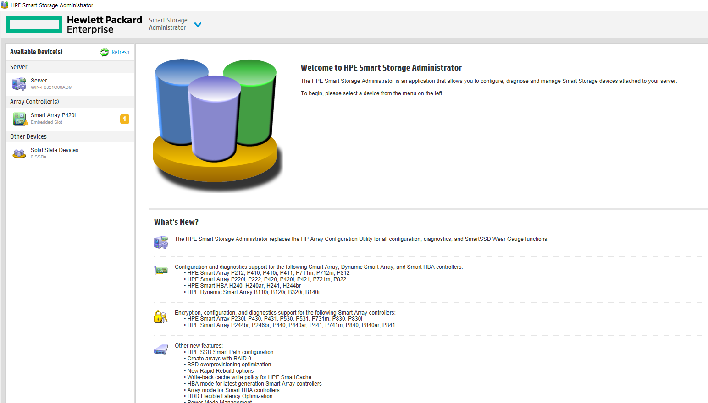Image resolution: width=708 pixels, height=403 pixels.
Task: Click the Server section header
Action: (70, 67)
